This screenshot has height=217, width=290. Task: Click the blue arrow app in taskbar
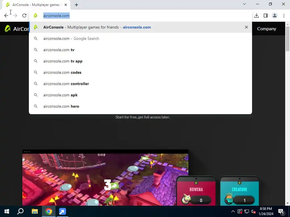click(63, 211)
